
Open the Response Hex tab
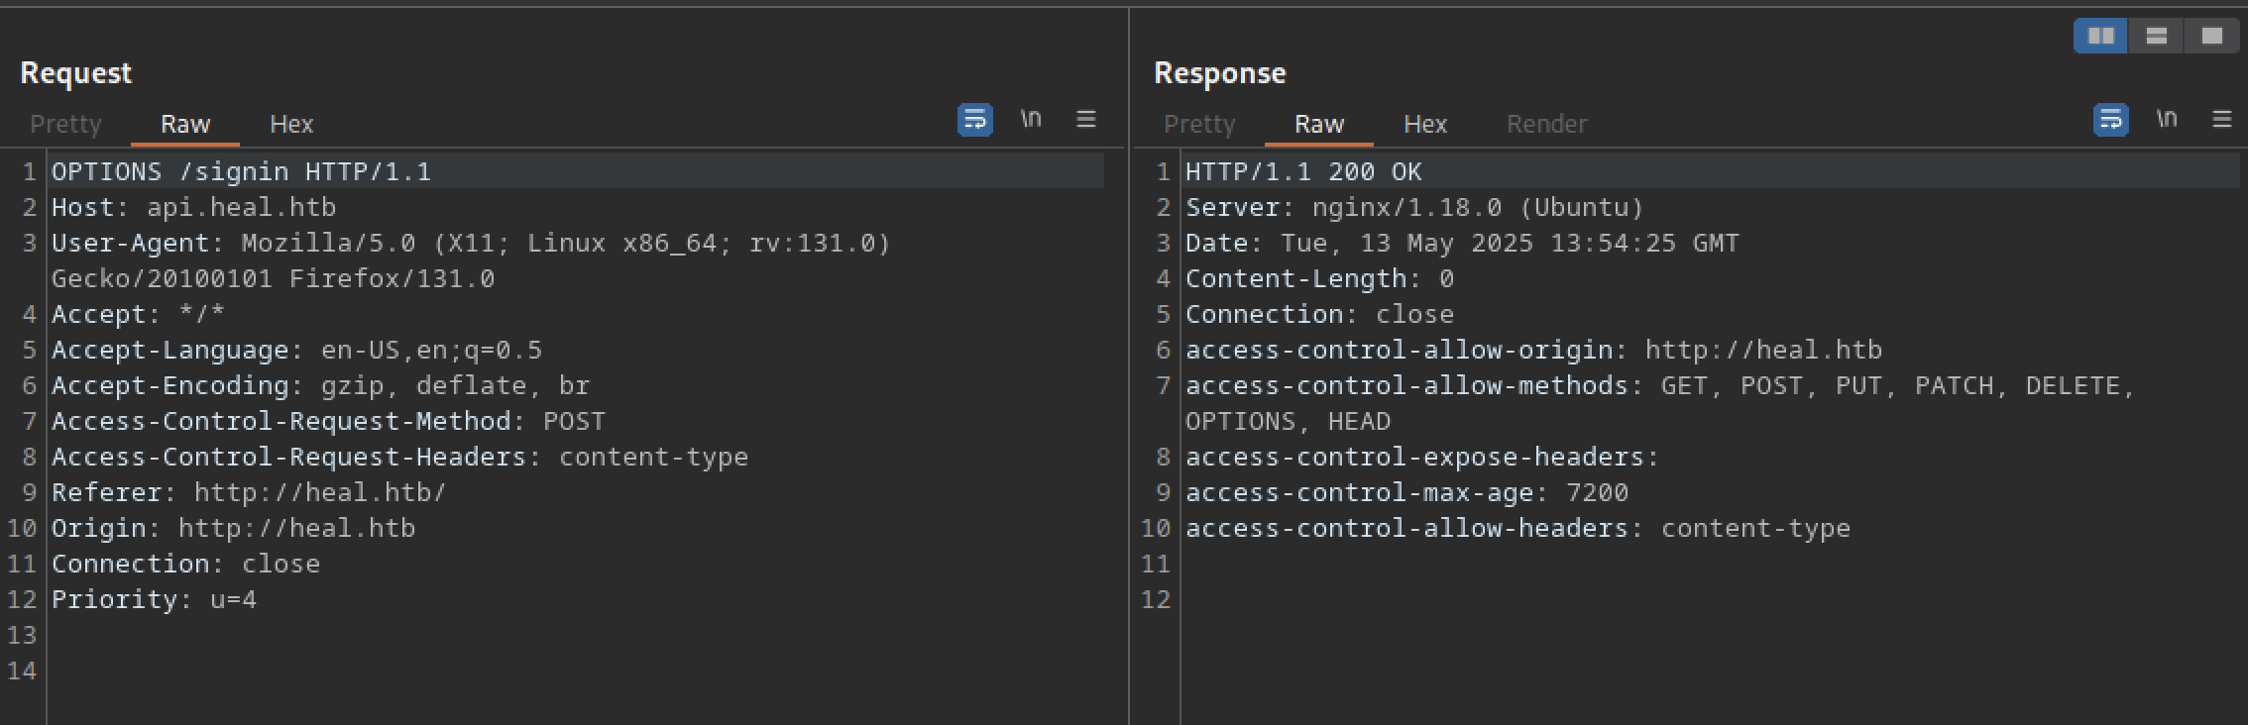1425,125
